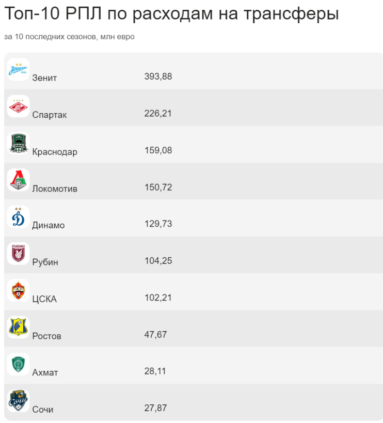Image resolution: width=383 pixels, height=423 pixels.
Task: Click the Rostov club emblem
Action: [x=18, y=327]
